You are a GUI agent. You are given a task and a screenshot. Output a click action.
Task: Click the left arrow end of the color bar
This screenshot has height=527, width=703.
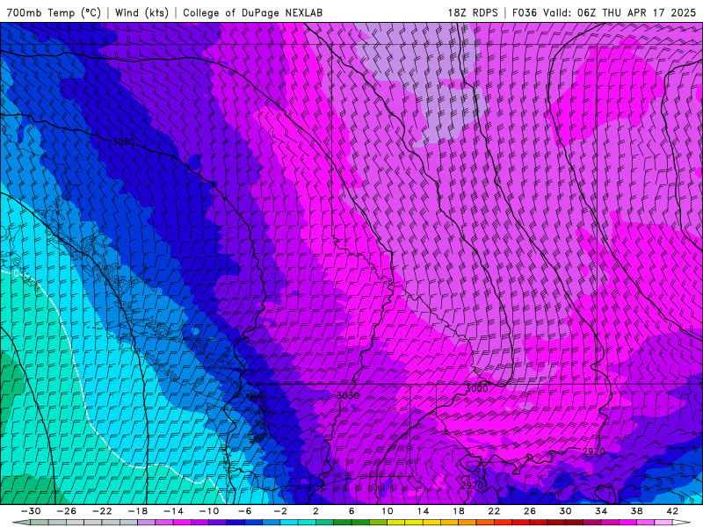click(x=21, y=523)
